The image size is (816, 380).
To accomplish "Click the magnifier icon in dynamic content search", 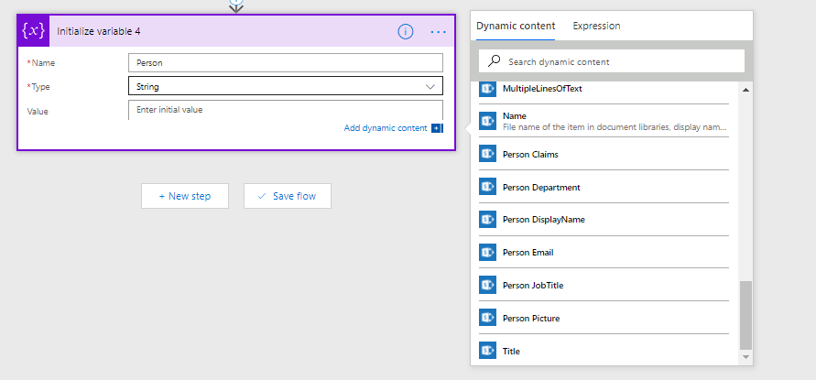I will (x=494, y=61).
